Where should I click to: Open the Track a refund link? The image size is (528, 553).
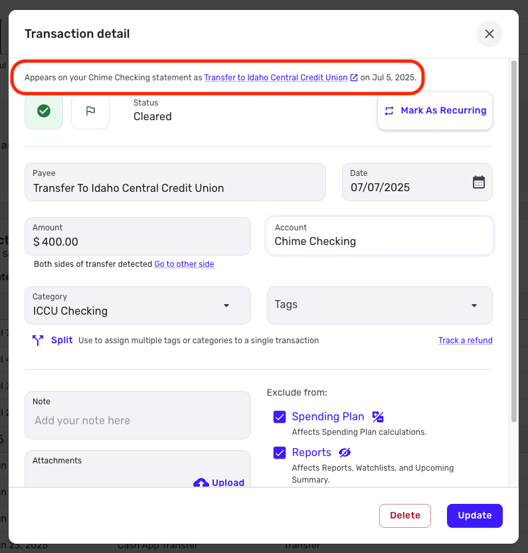point(465,341)
